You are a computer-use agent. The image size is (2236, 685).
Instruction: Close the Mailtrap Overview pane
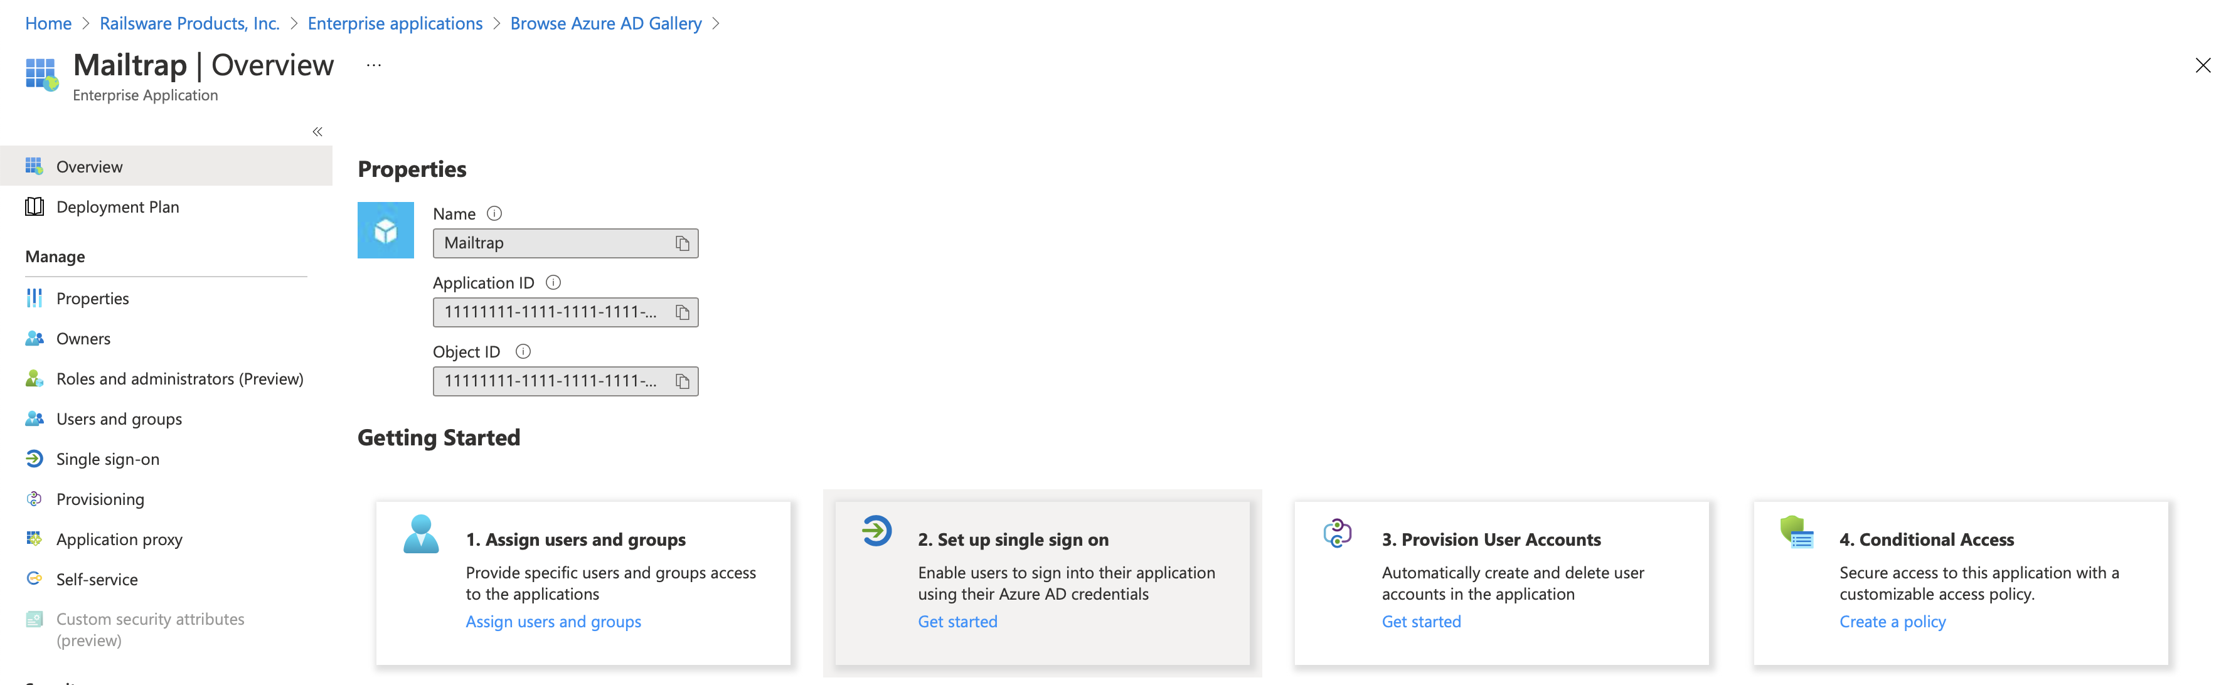coord(2202,65)
